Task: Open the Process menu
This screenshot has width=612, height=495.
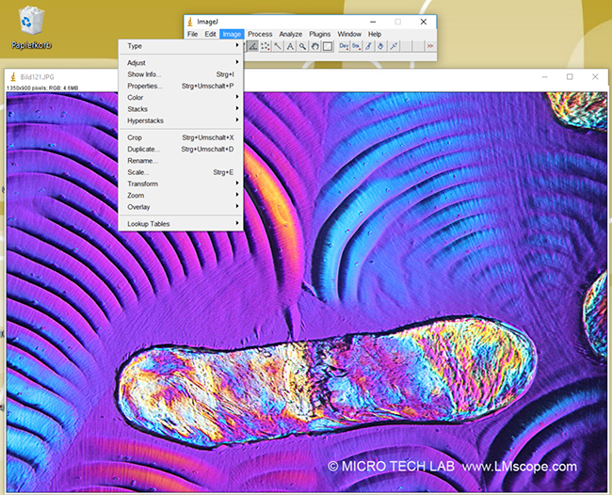Action: [260, 34]
